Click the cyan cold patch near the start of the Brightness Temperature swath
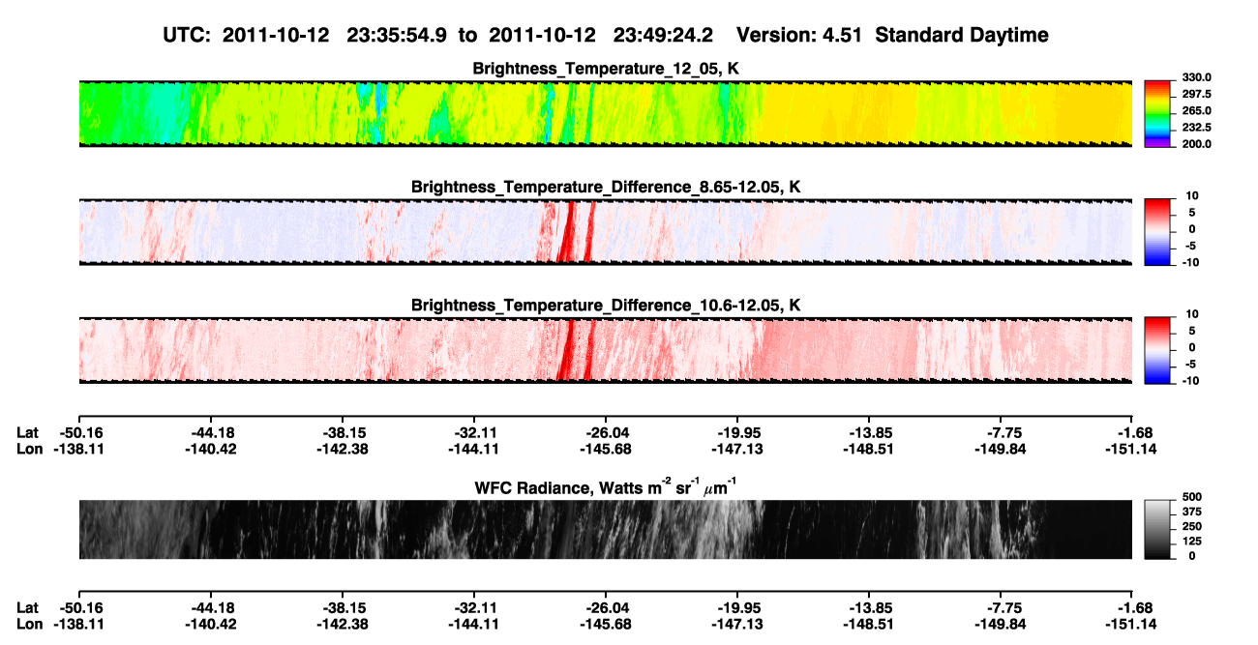The height and width of the screenshot is (645, 1258). click(x=166, y=116)
